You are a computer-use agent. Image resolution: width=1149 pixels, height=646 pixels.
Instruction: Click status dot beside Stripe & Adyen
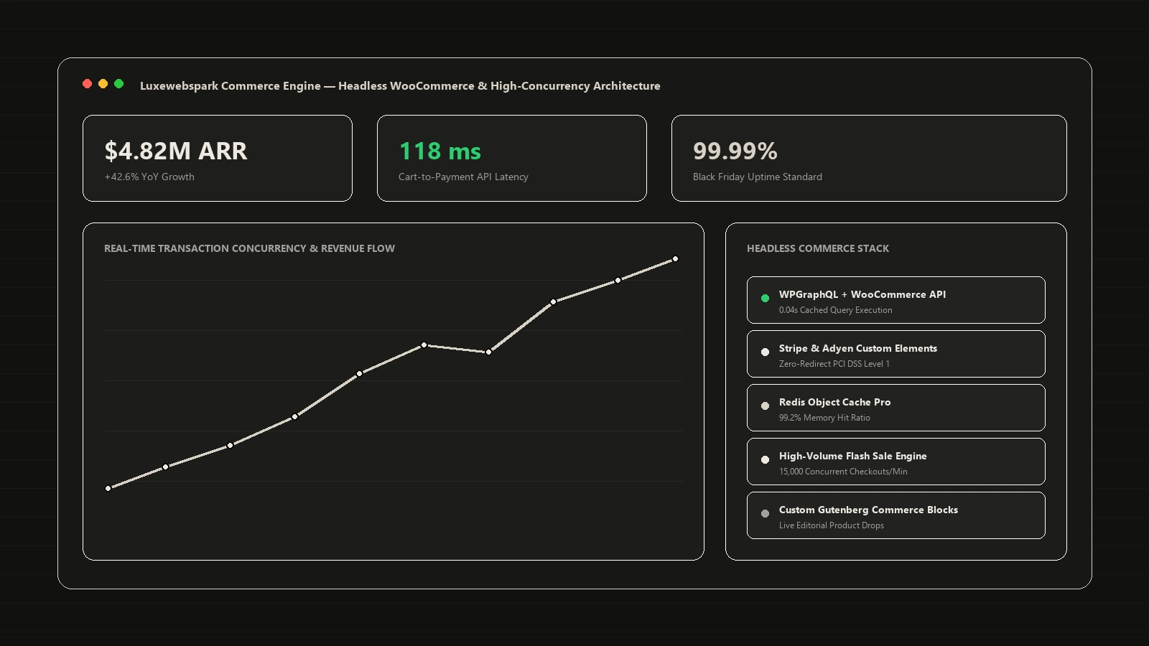pyautogui.click(x=765, y=352)
